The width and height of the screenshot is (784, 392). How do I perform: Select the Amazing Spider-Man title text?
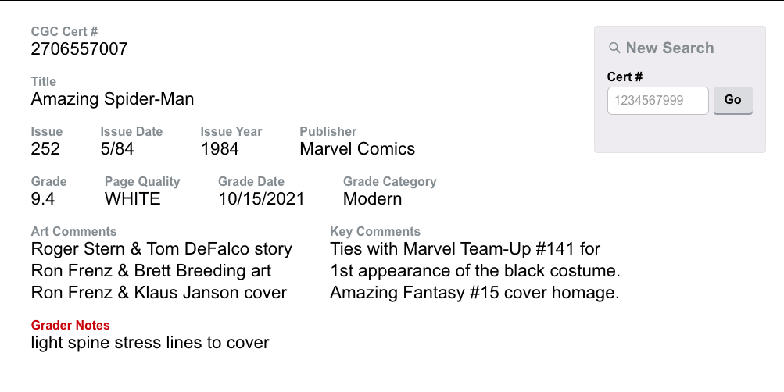(112, 99)
